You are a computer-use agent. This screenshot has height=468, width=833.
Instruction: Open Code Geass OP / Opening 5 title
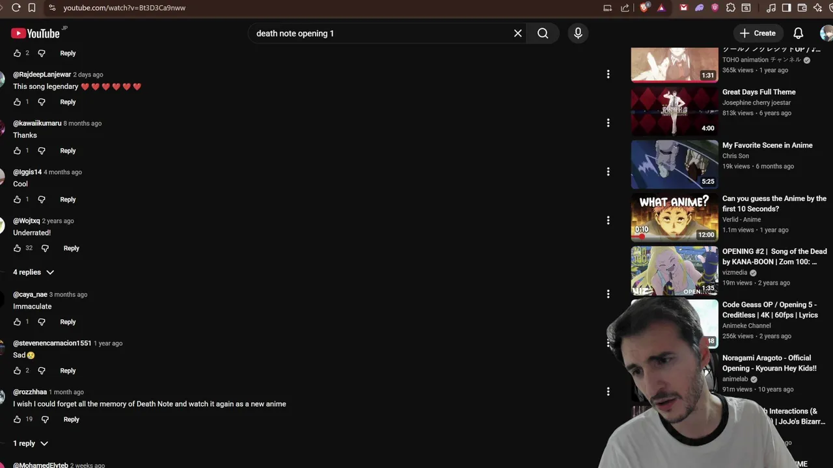(770, 310)
